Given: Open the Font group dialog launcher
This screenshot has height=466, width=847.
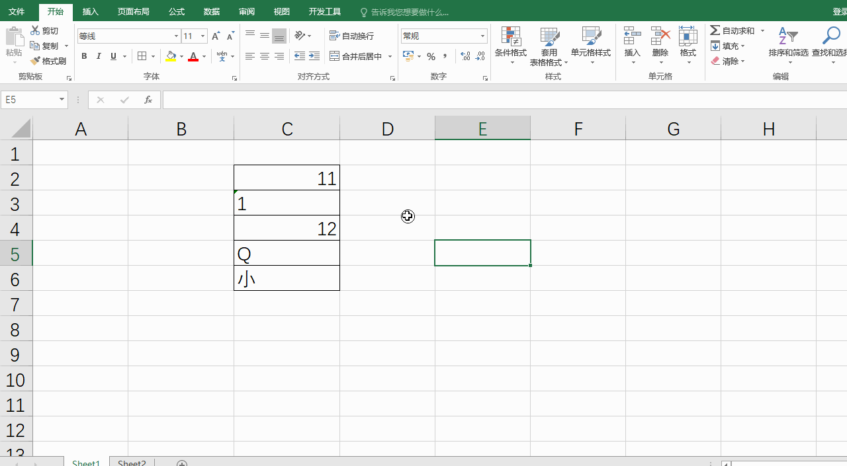Looking at the screenshot, I should pyautogui.click(x=234, y=79).
